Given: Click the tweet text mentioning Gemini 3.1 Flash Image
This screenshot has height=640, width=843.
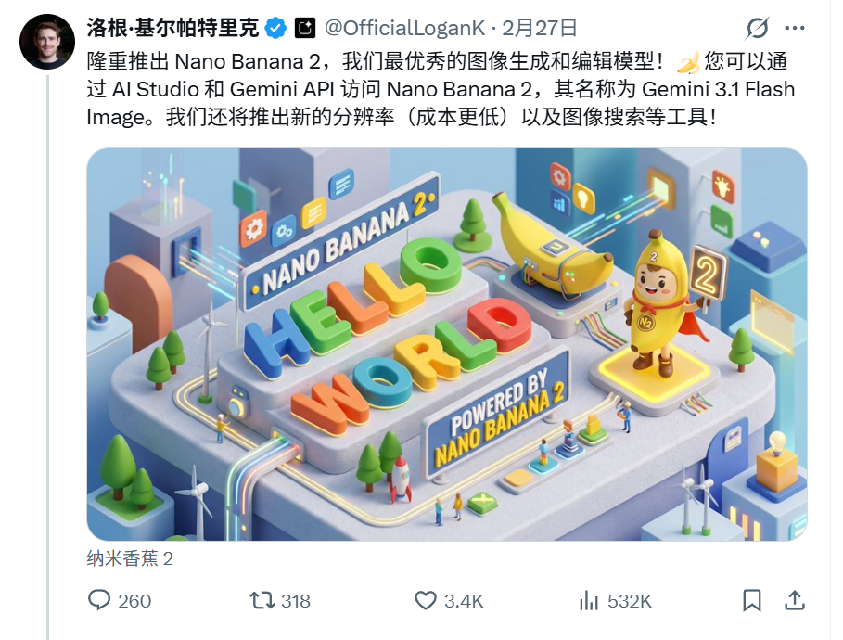Looking at the screenshot, I should [x=441, y=89].
